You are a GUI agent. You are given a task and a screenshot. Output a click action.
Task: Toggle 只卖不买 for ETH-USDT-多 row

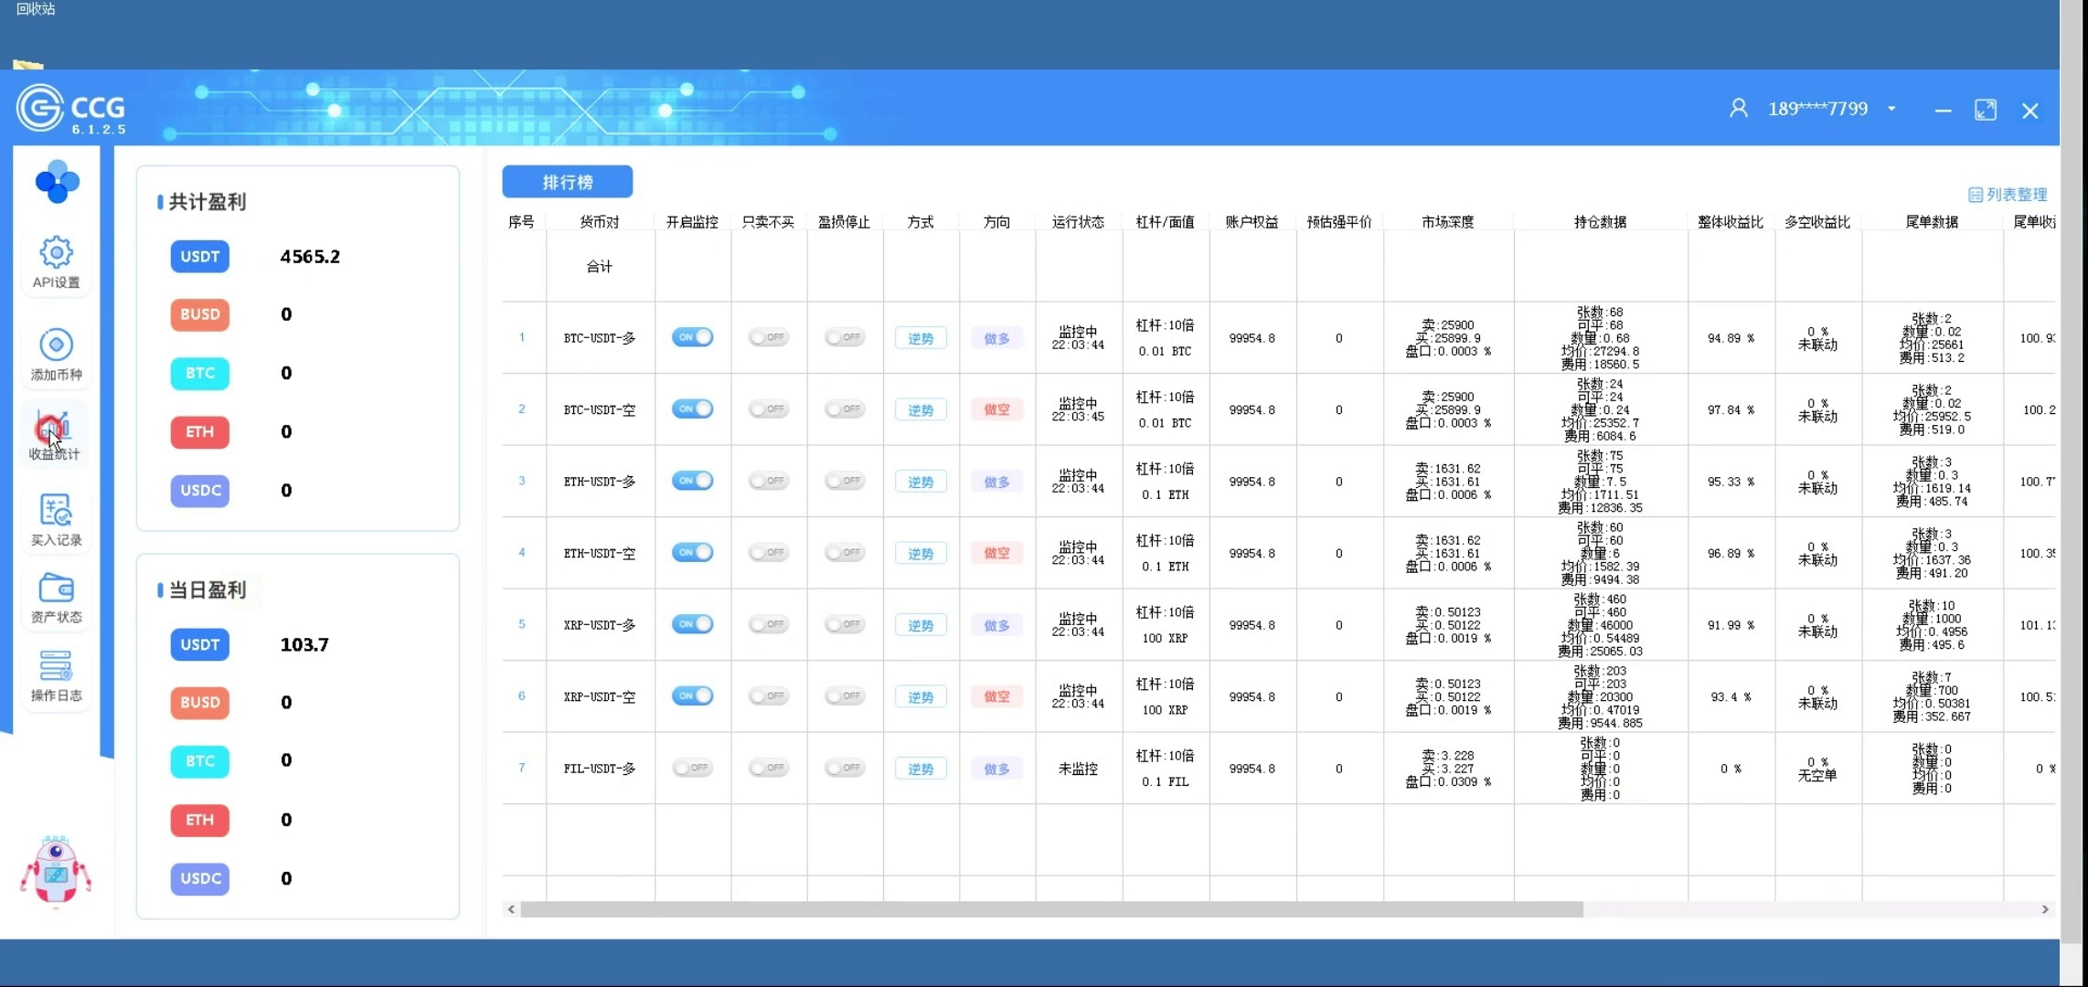768,481
